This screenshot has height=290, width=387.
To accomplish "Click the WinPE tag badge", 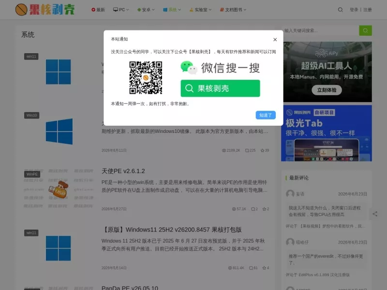I will click(32, 174).
